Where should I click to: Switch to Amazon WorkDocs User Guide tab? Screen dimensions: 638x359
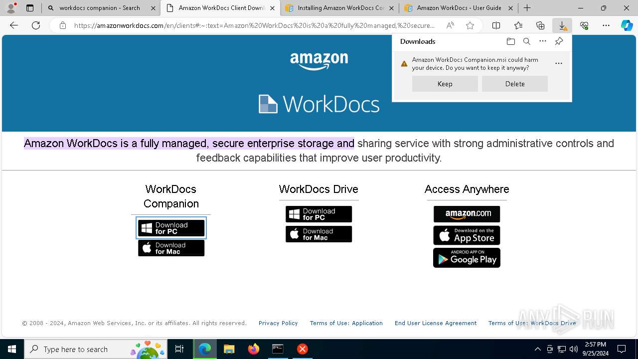click(x=459, y=8)
